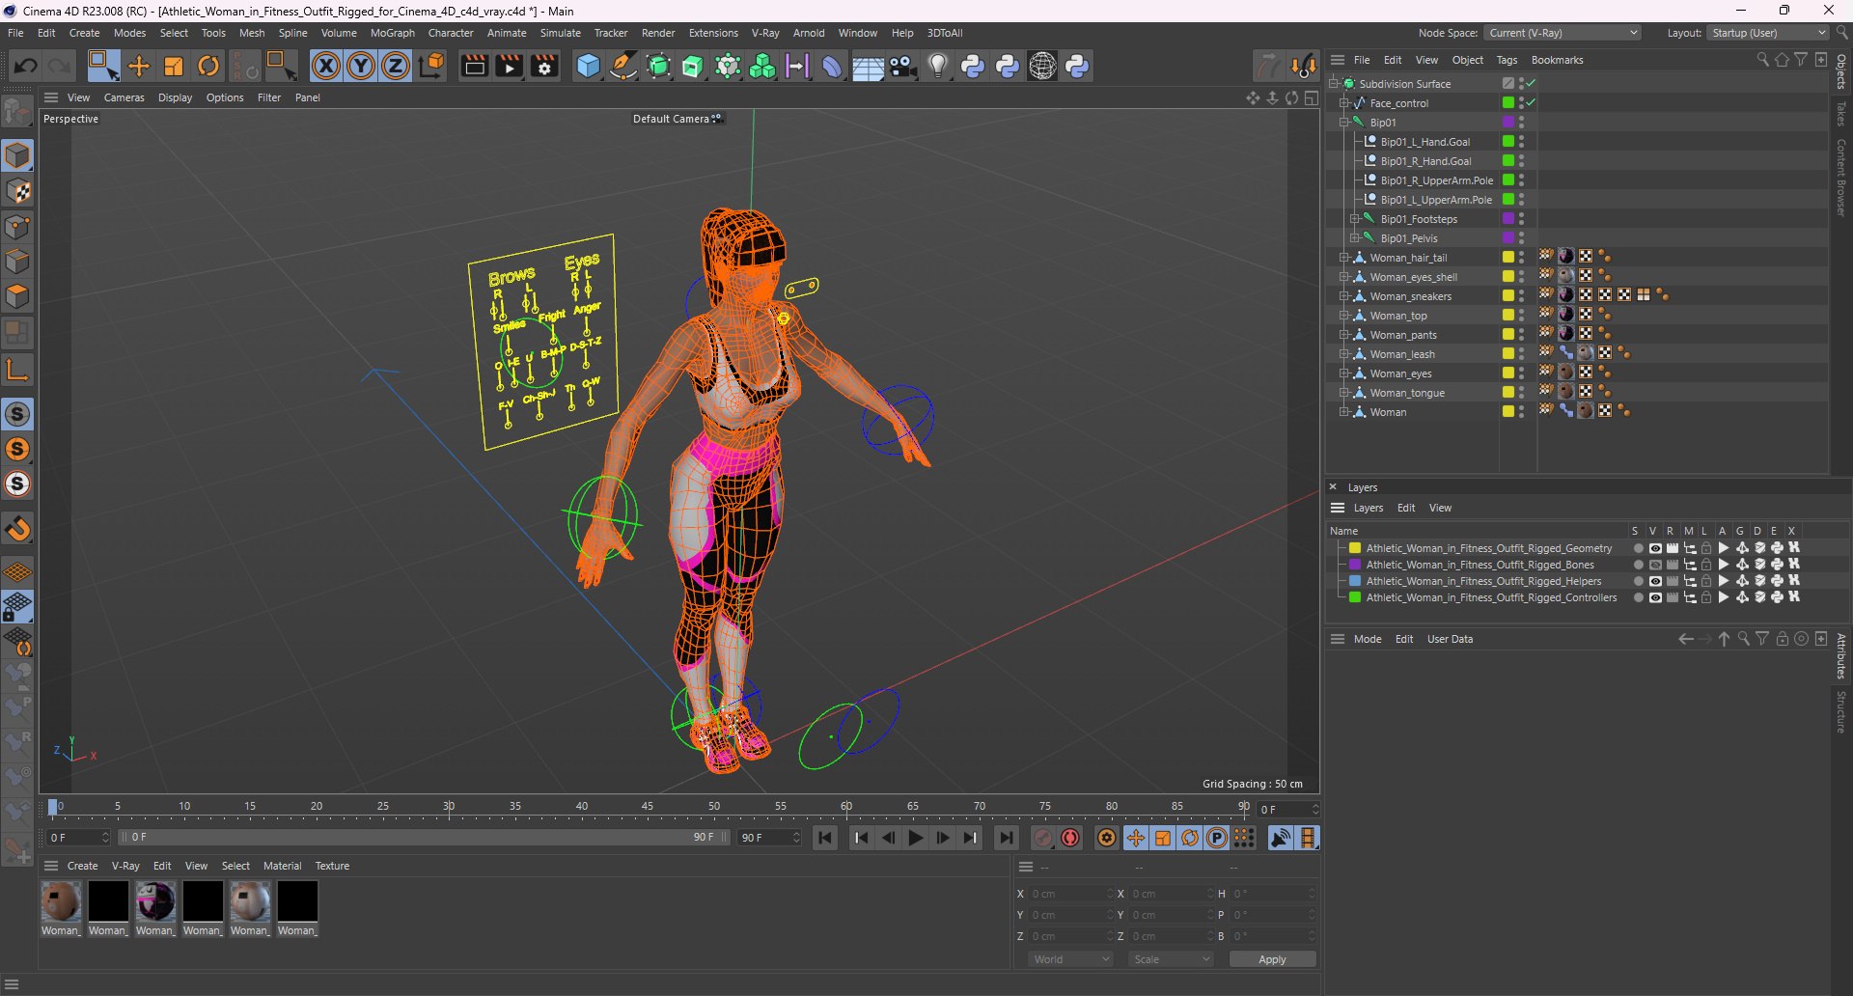
Task: Add a Cube primitive object
Action: [588, 67]
